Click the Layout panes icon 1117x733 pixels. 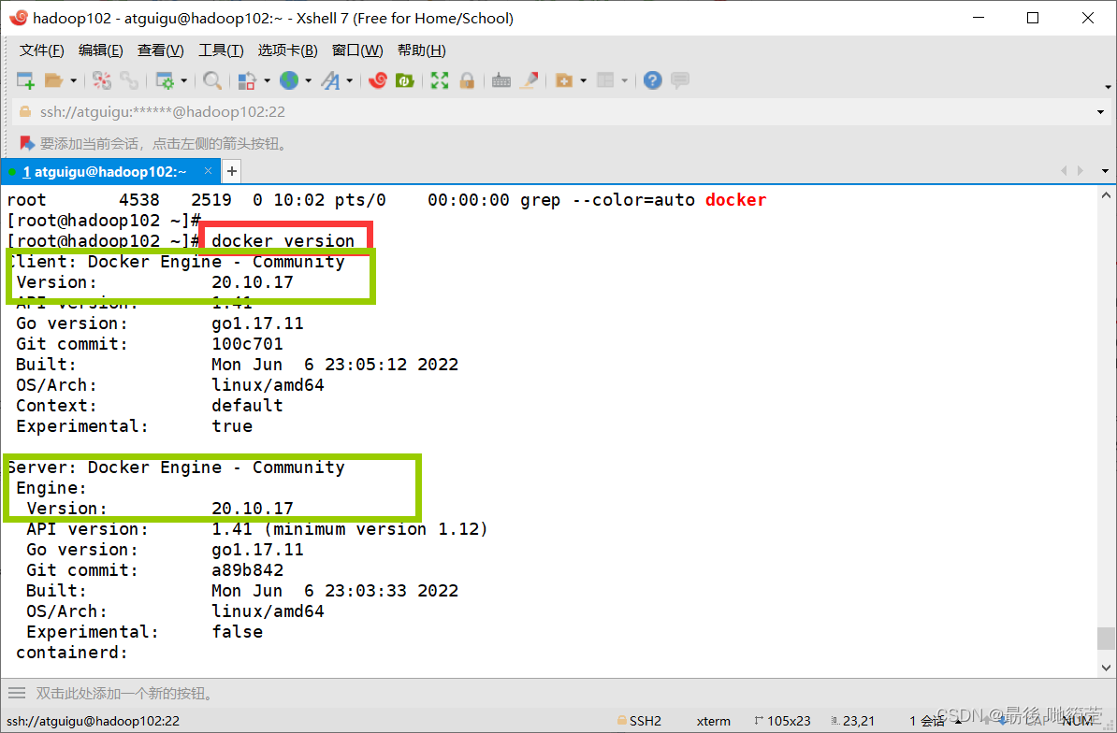tap(605, 80)
